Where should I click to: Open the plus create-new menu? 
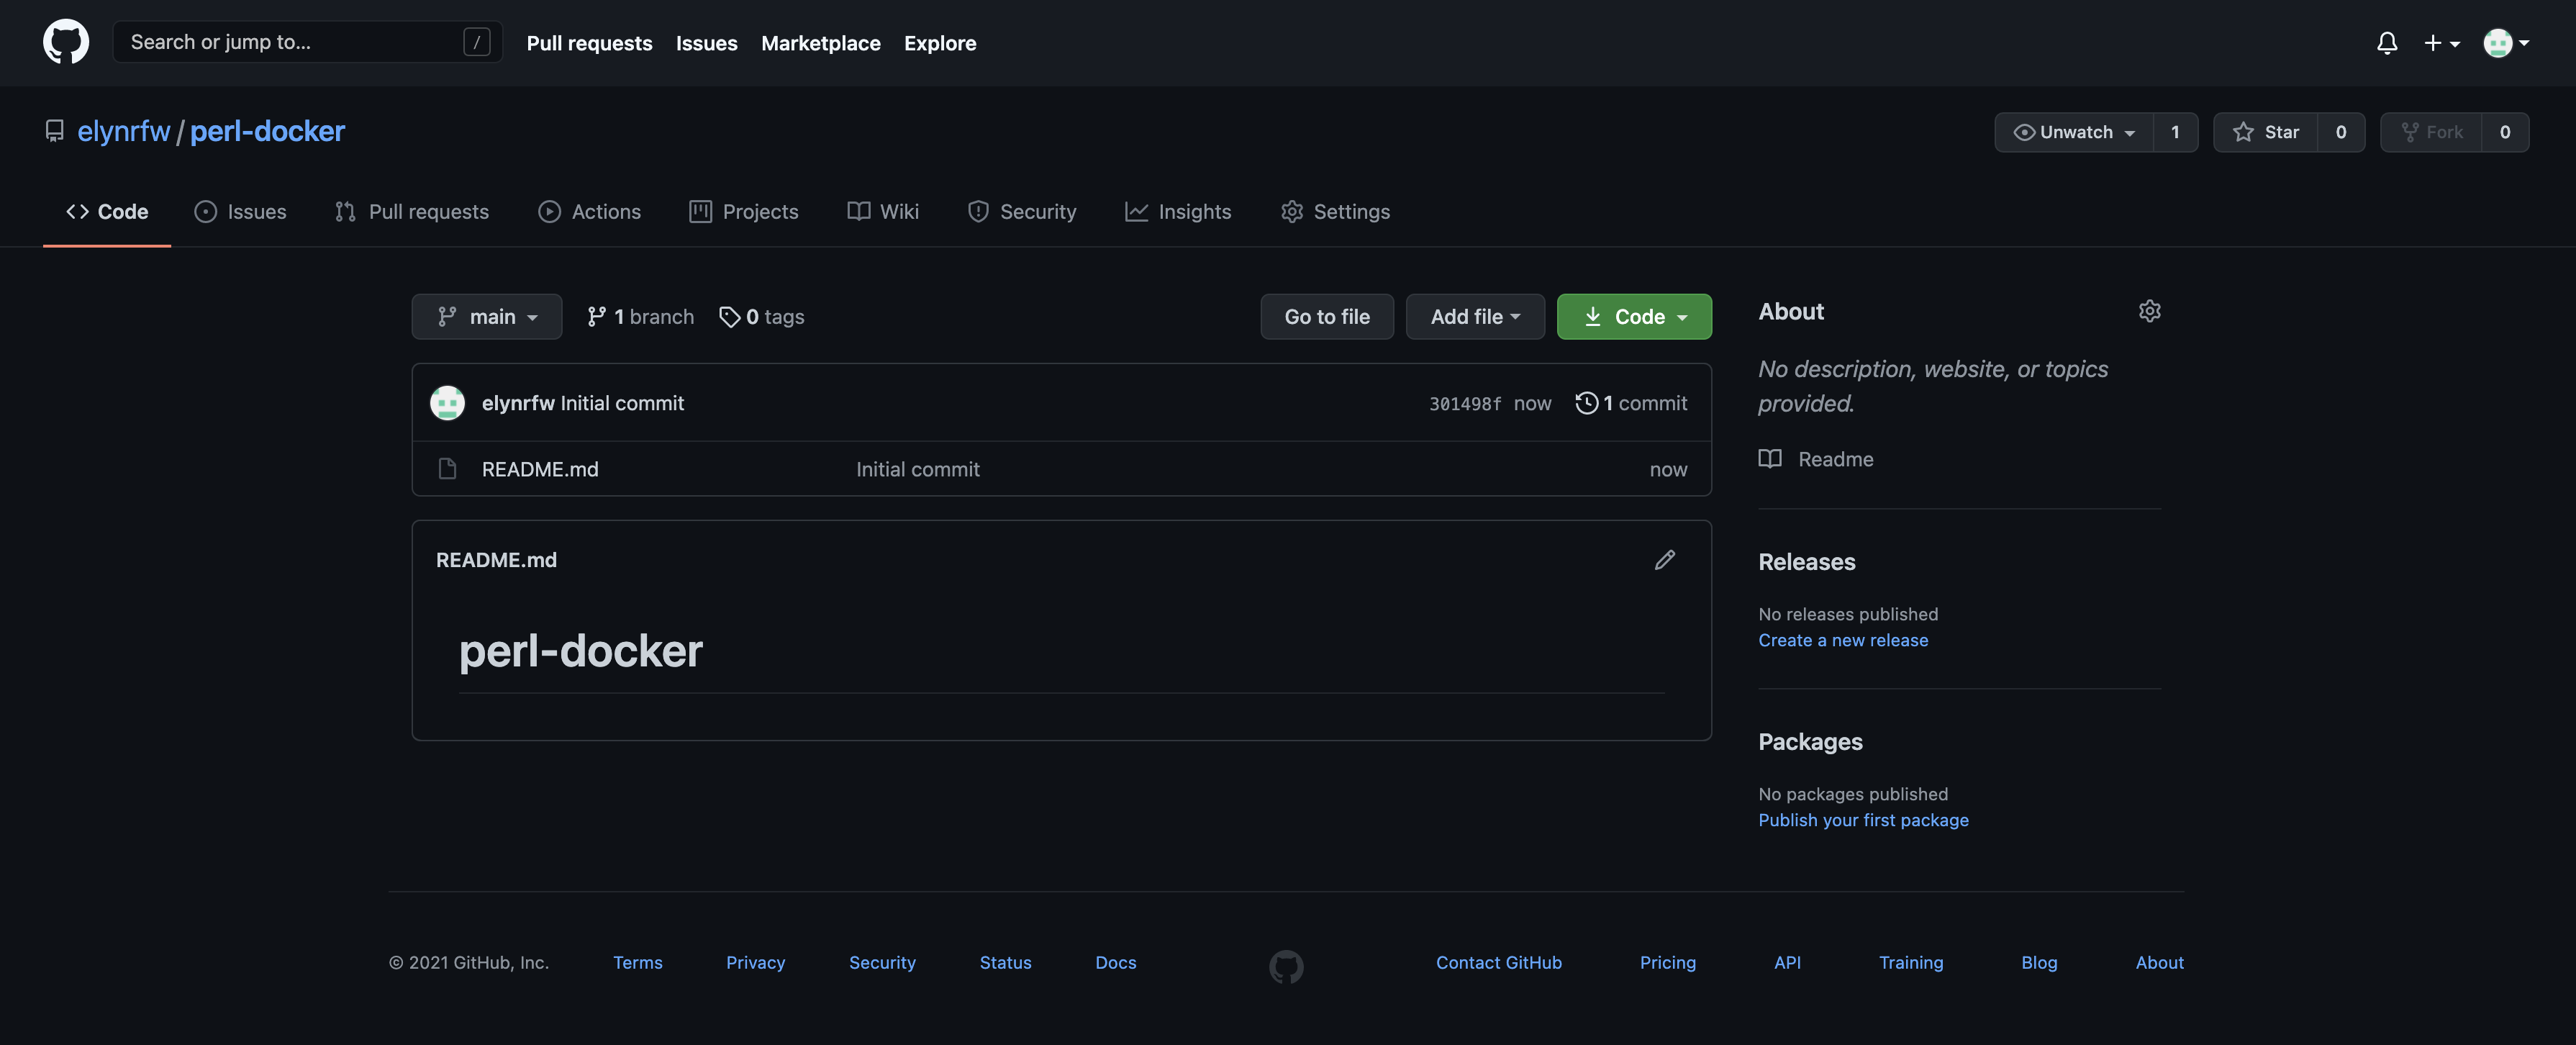(x=2442, y=43)
